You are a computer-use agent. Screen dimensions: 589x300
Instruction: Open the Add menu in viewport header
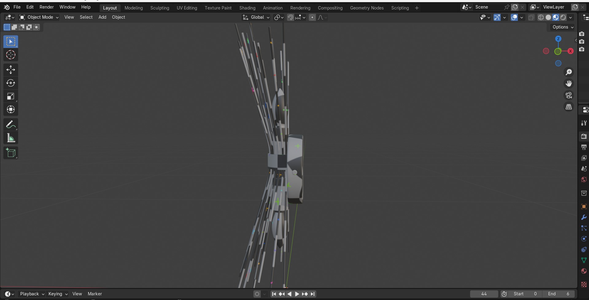pyautogui.click(x=102, y=18)
